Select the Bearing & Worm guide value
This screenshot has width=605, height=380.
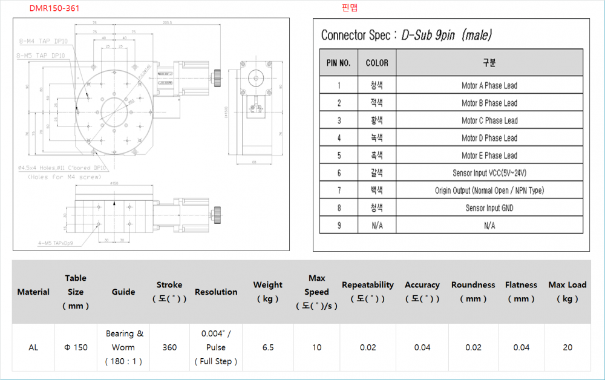tap(123, 347)
